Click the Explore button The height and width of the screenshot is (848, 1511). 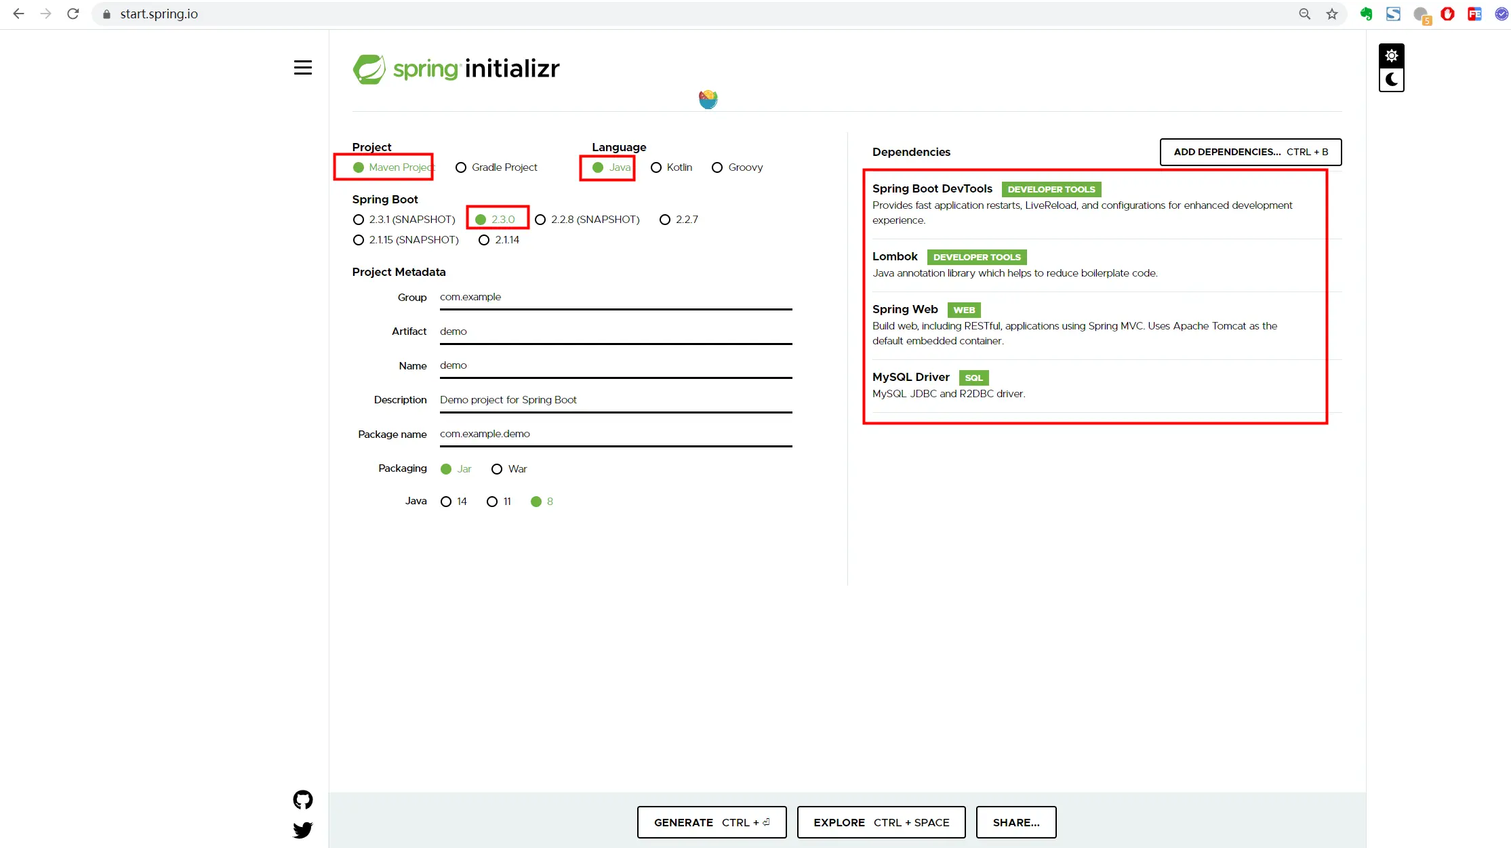881,822
